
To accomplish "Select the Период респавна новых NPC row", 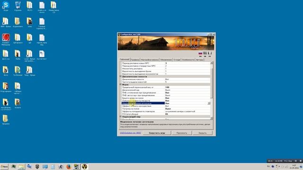I will pyautogui.click(x=166, y=63).
